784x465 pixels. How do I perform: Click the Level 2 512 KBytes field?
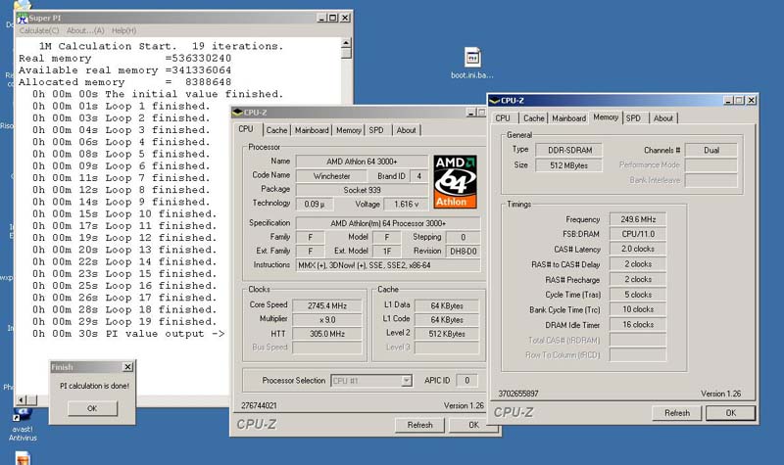[447, 334]
